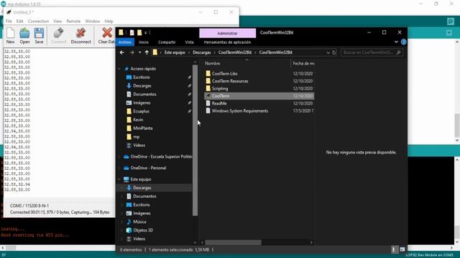Open CoolTerm File menu
Screen dimensions: 460x258
pyautogui.click(x=9, y=21)
